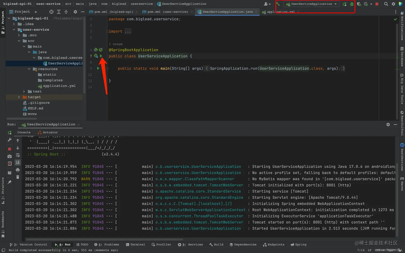The image size is (405, 253).
Task: Print the console output
Action: click(18, 170)
